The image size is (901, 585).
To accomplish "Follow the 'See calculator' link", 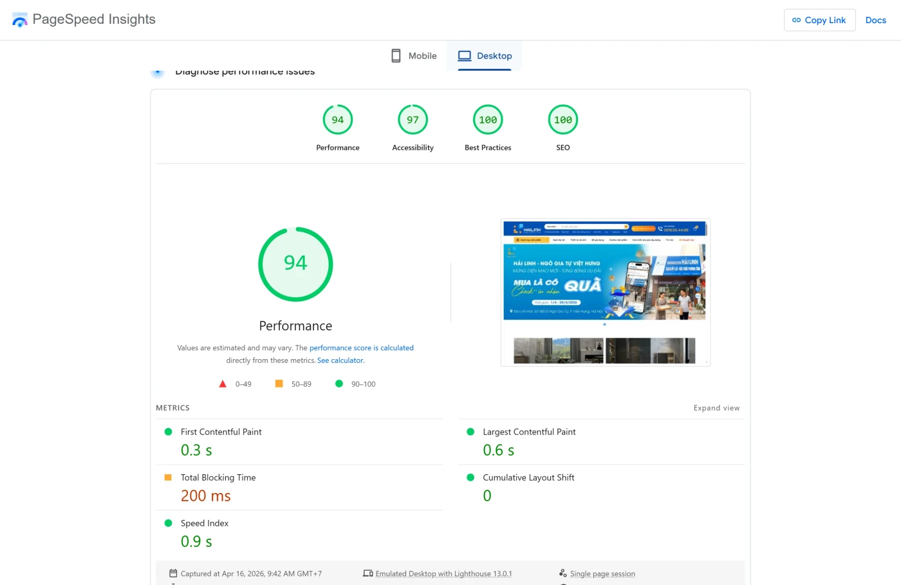I will point(340,360).
